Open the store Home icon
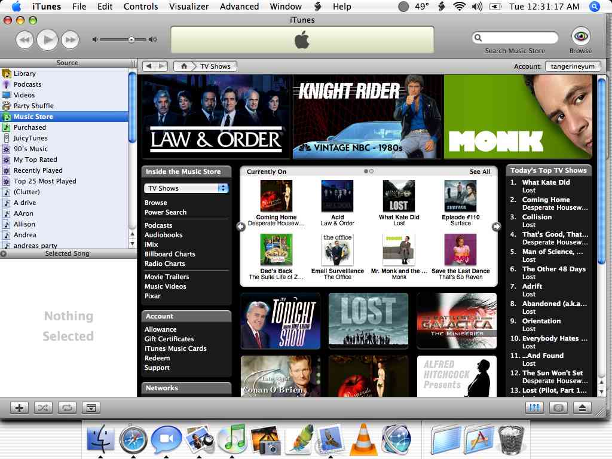The width and height of the screenshot is (612, 459). (x=184, y=66)
